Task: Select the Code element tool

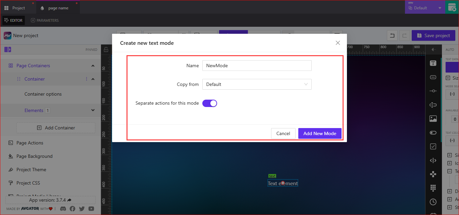Action: pyautogui.click(x=433, y=160)
